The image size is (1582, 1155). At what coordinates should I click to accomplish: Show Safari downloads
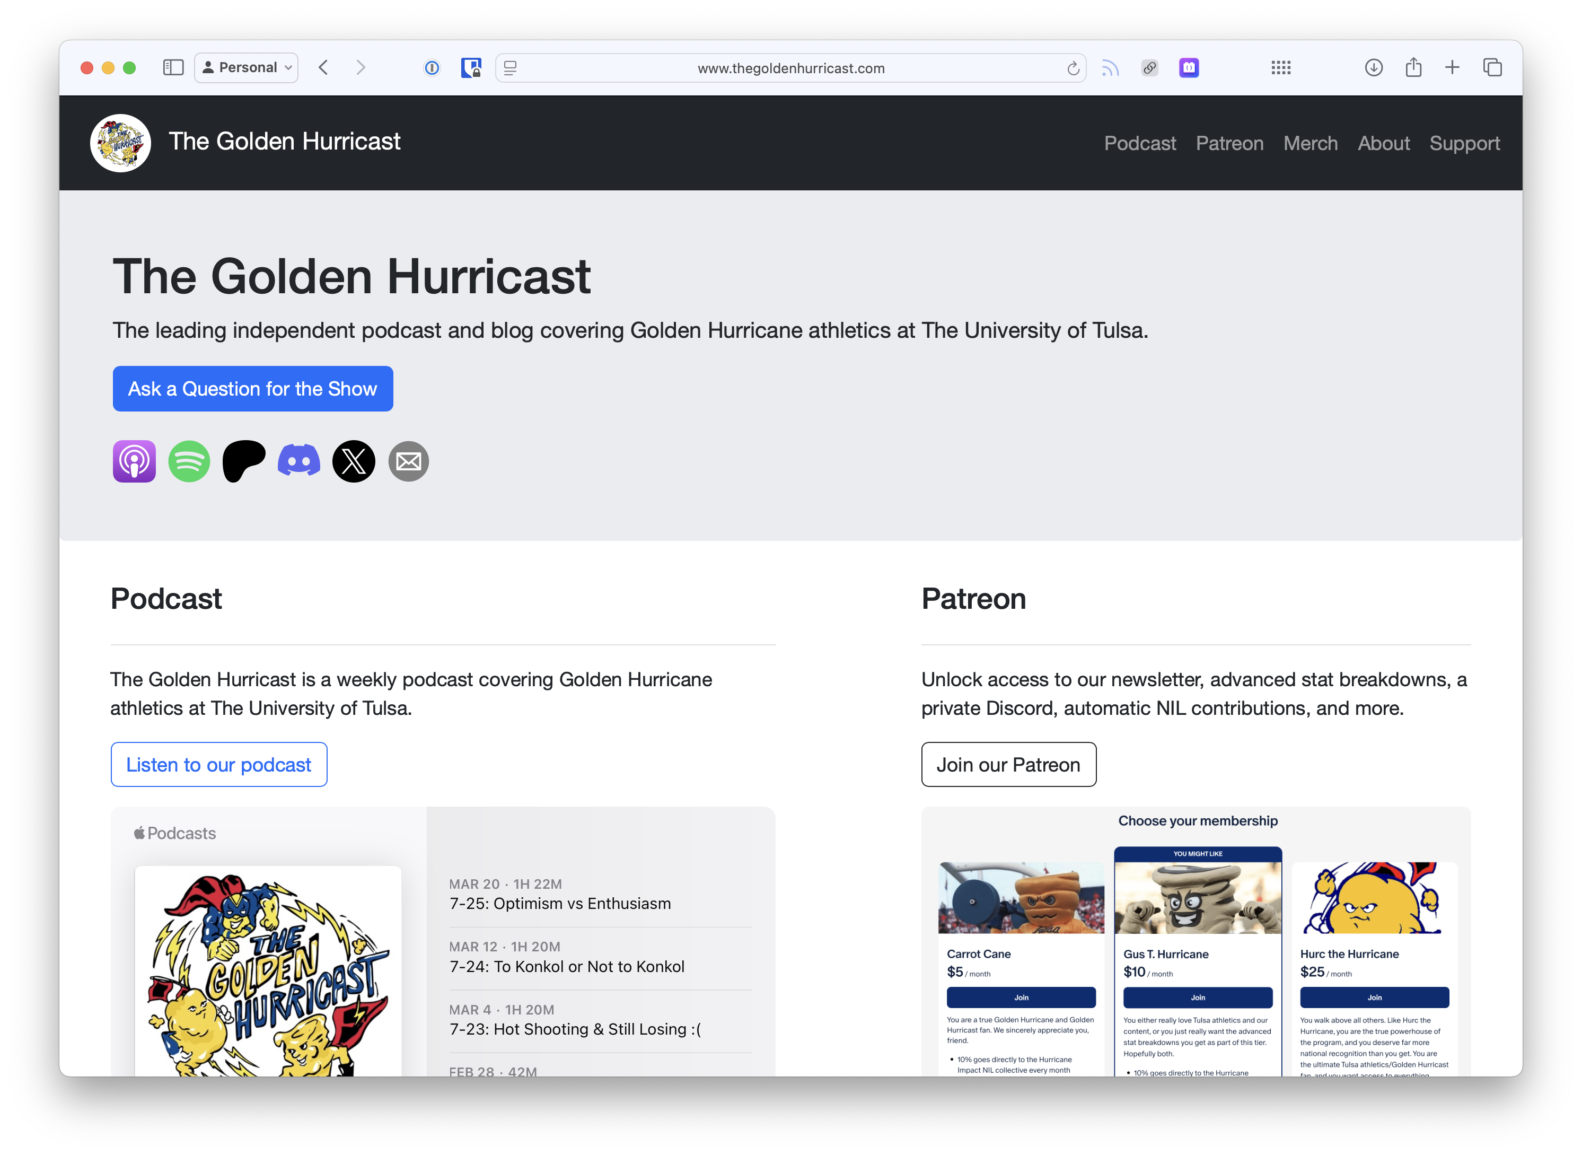(1373, 68)
